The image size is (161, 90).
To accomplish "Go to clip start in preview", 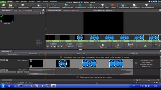I will (48, 47).
